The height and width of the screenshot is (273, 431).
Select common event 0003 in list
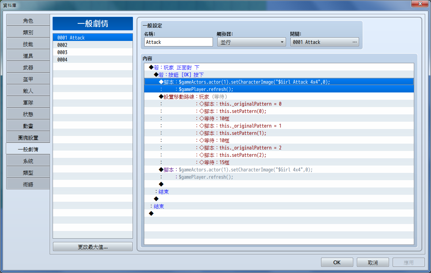tap(93, 52)
